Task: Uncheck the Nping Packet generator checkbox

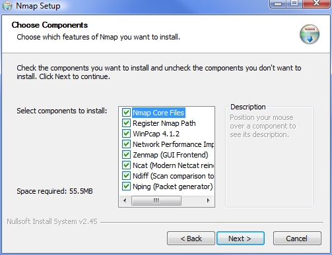Action: pos(126,186)
